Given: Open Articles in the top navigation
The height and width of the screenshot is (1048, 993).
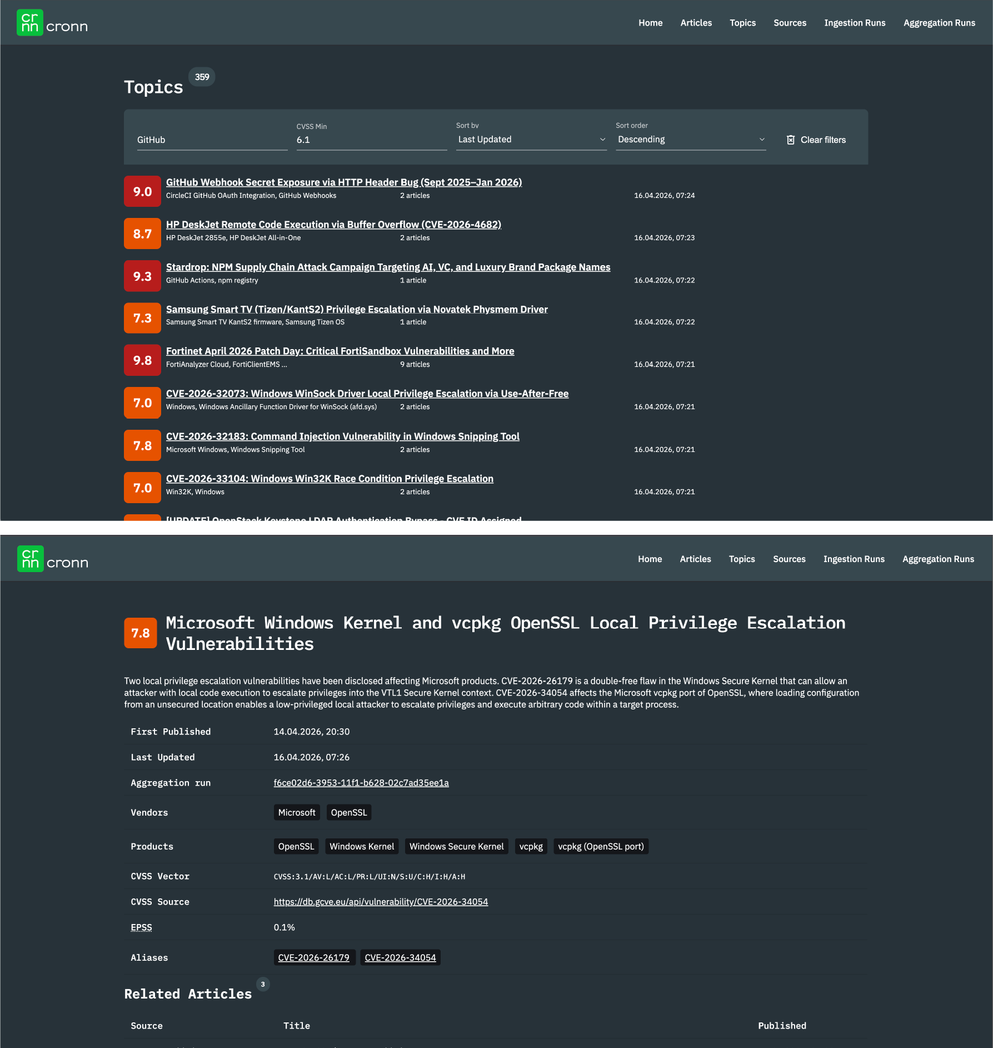Looking at the screenshot, I should [x=696, y=23].
